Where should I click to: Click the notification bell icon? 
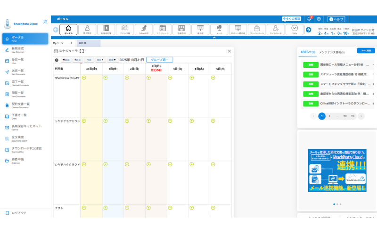point(309,19)
